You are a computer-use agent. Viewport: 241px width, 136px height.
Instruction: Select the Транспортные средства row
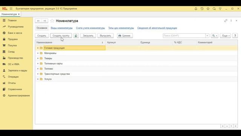pos(136,74)
